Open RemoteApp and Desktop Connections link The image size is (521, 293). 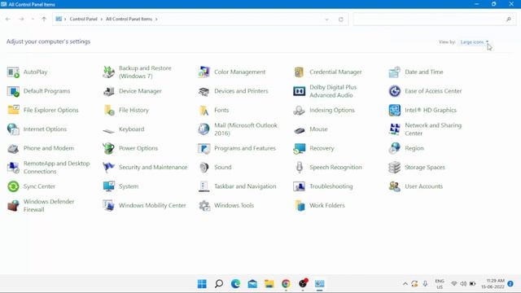[x=56, y=168]
